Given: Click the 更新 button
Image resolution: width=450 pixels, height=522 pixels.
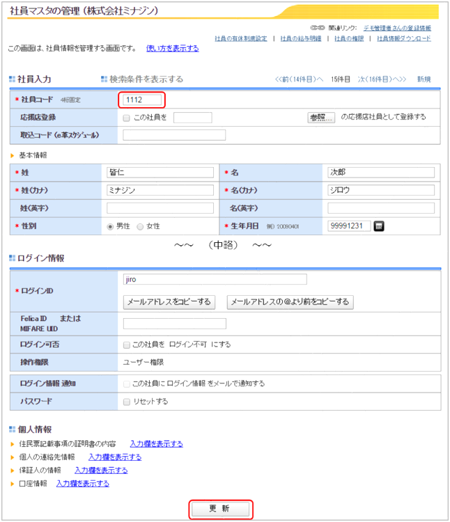Looking at the screenshot, I should point(221,509).
